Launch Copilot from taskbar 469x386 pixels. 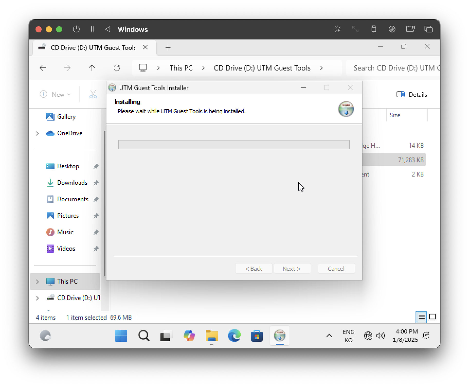(189, 336)
